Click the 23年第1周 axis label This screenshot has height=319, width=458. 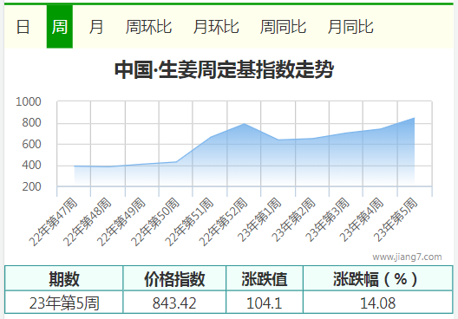pyautogui.click(x=259, y=220)
